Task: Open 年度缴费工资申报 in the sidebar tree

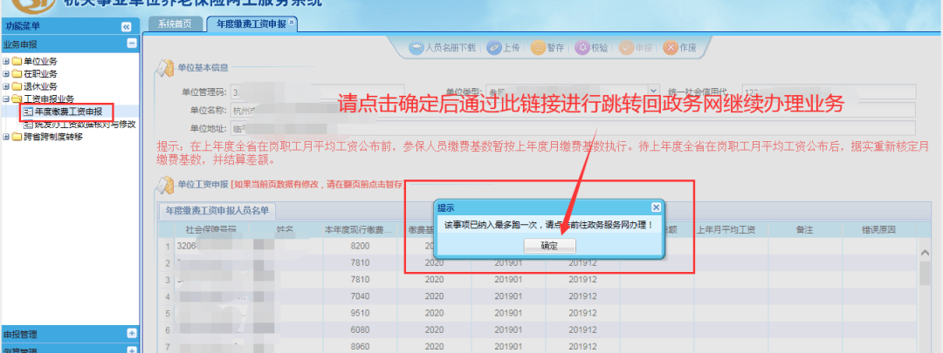Action: 68,112
